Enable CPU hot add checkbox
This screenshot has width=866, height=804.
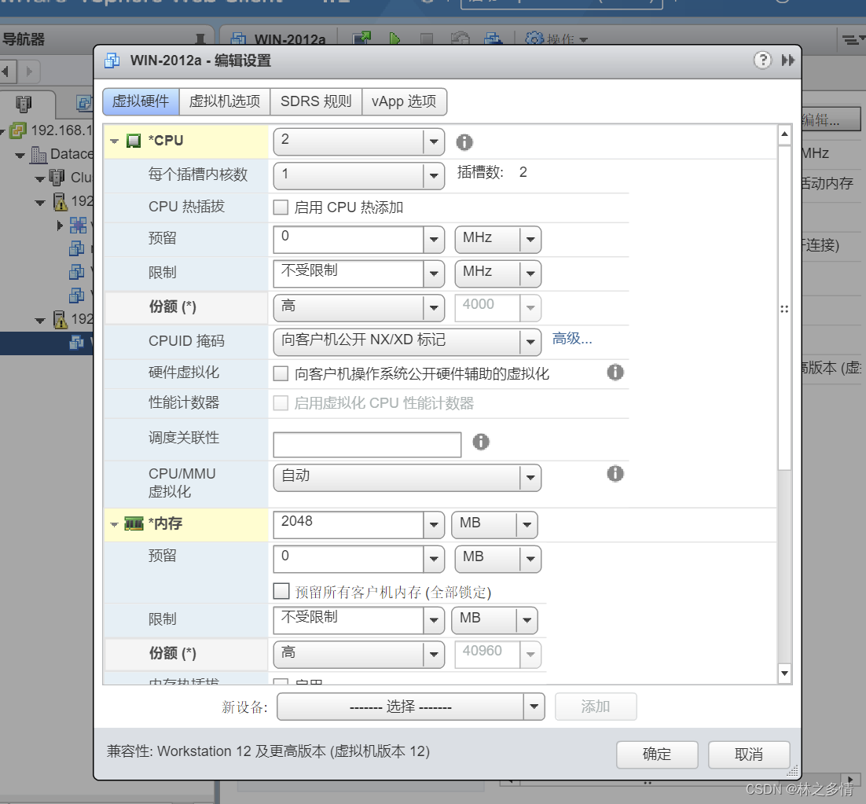281,207
